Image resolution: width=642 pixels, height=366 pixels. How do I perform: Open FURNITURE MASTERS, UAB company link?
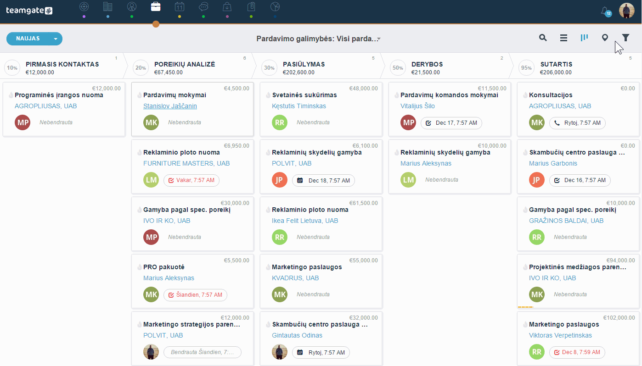186,163
